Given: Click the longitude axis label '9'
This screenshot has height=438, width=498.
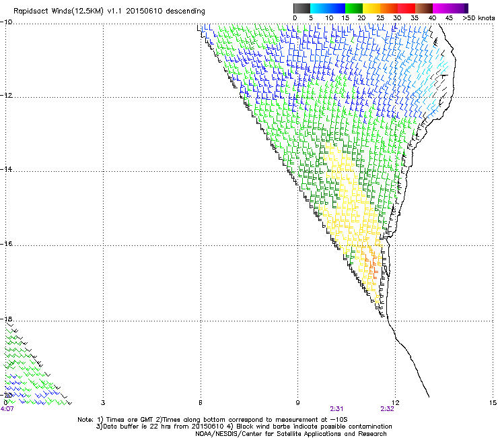Looking at the screenshot, I should point(297,403).
